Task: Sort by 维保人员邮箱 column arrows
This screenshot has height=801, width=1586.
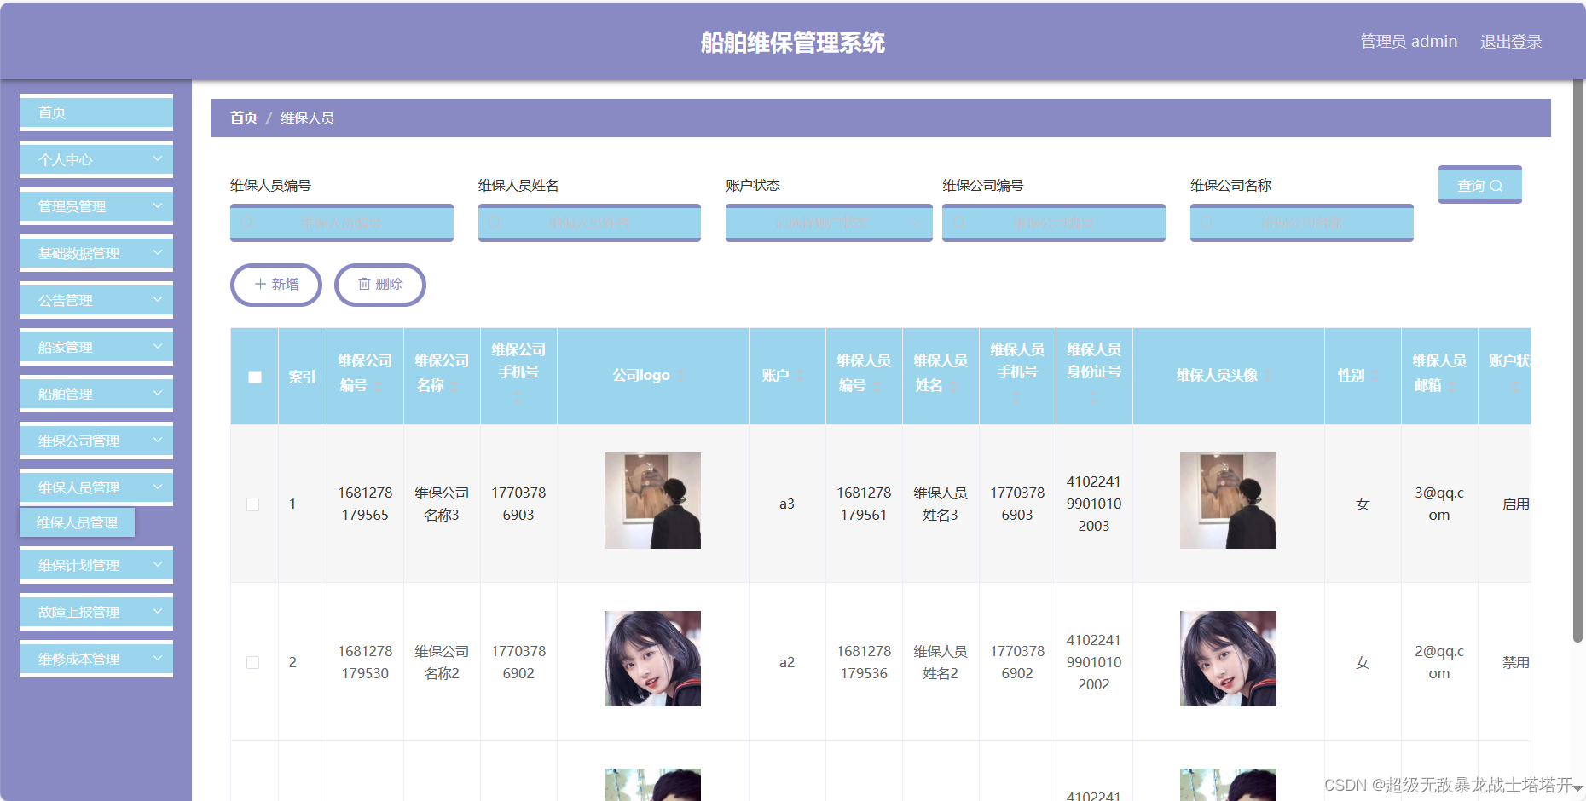Action: [x=1452, y=387]
